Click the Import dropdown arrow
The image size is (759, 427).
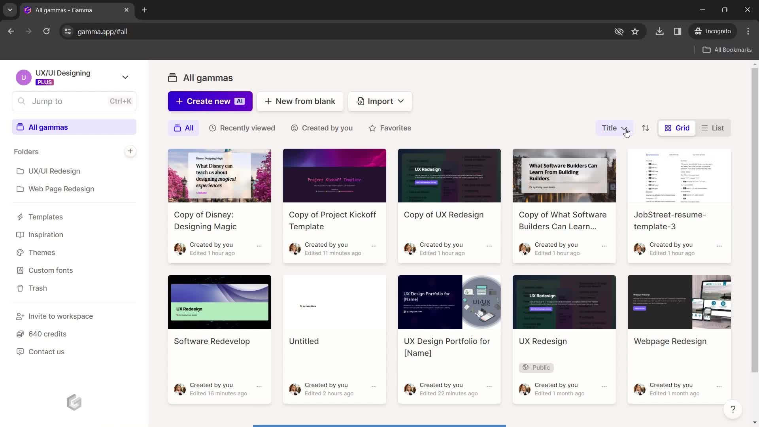coord(400,101)
